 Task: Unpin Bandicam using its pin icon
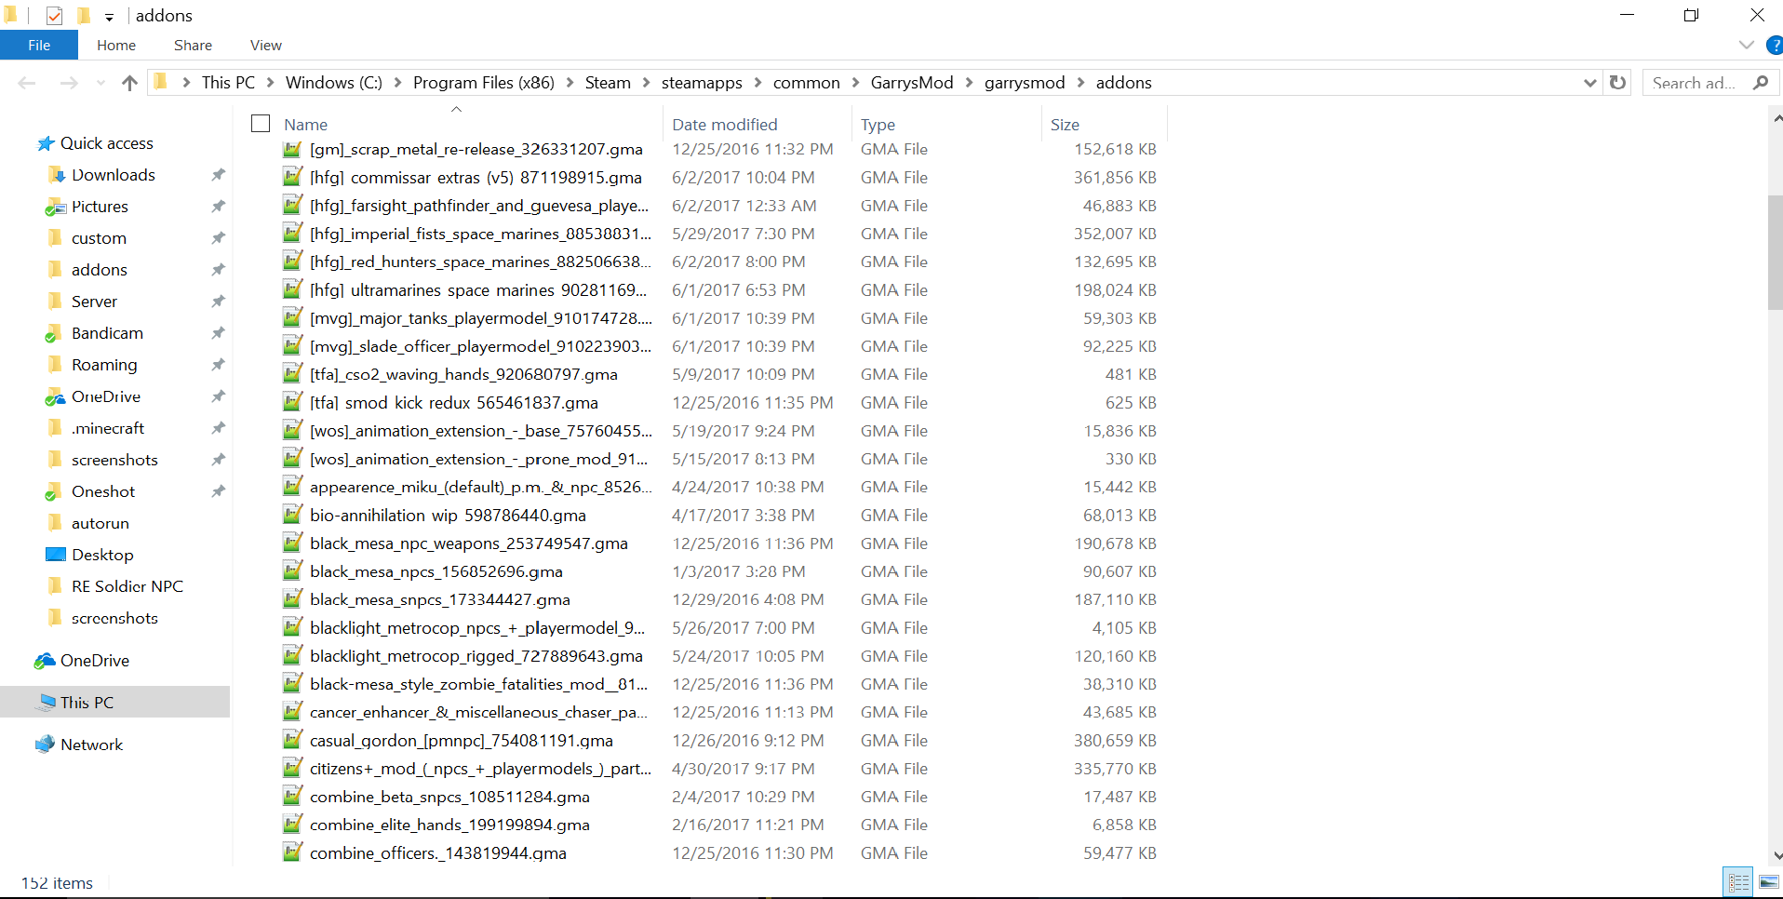click(x=218, y=333)
